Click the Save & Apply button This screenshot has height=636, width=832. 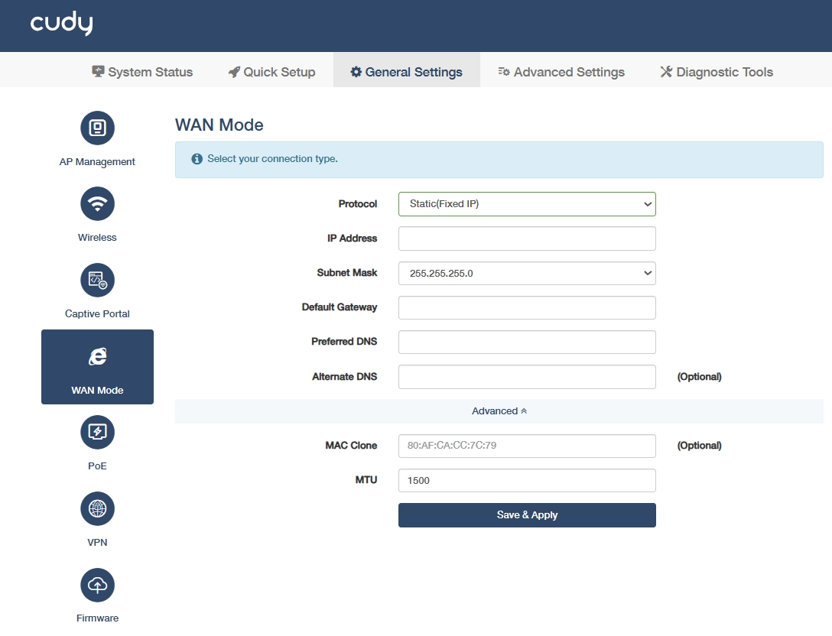point(527,515)
